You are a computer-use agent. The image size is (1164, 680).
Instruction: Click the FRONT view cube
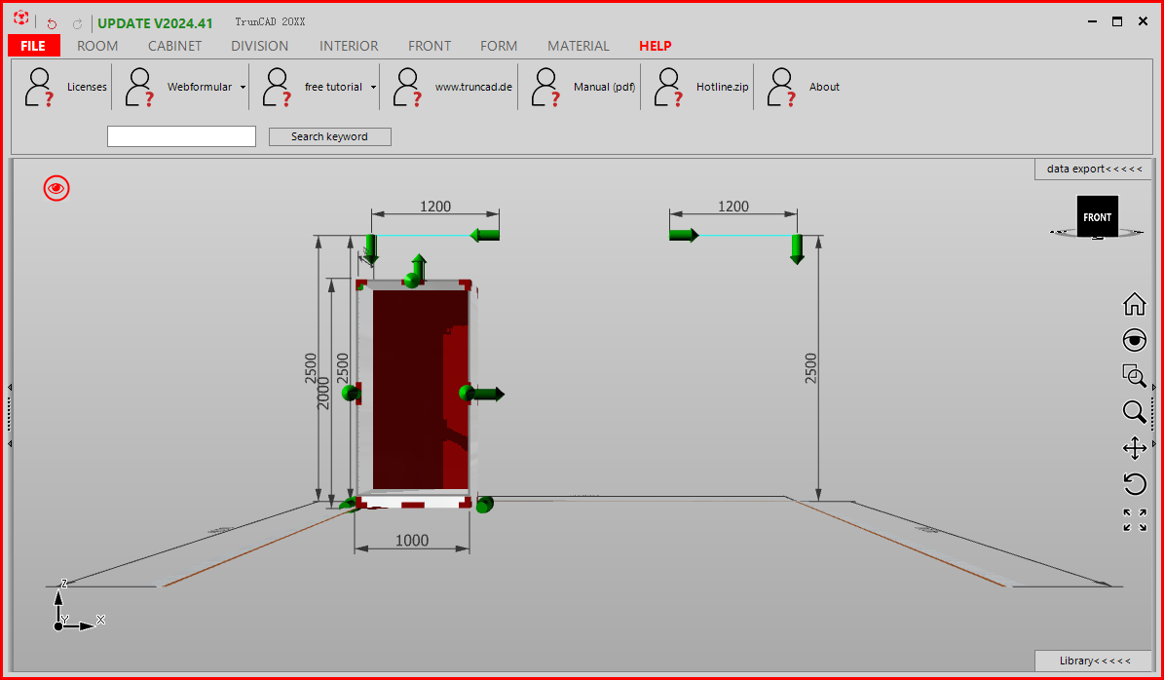(1097, 217)
